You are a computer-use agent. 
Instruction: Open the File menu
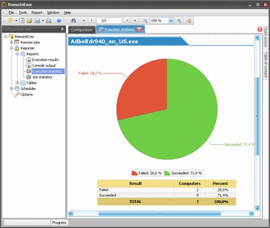coord(11,13)
